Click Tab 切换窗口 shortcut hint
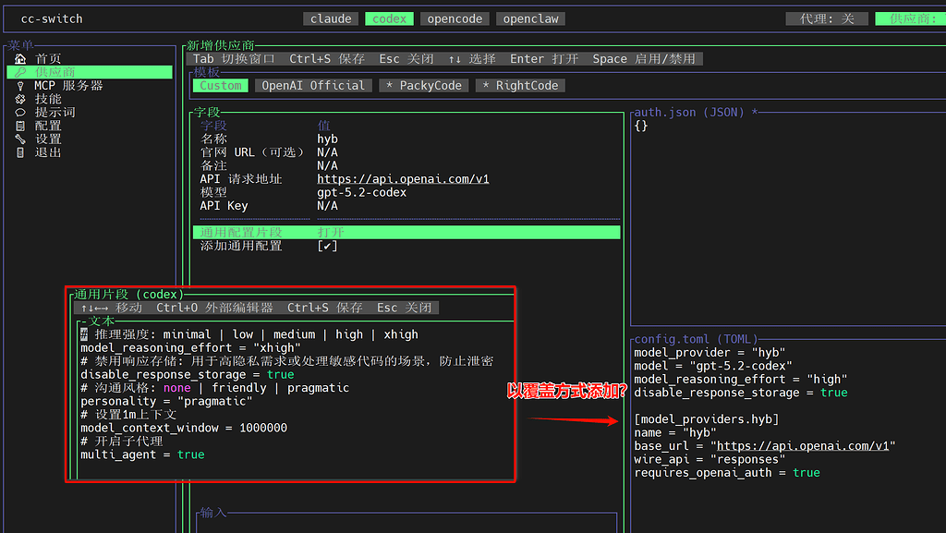946x533 pixels. (234, 59)
